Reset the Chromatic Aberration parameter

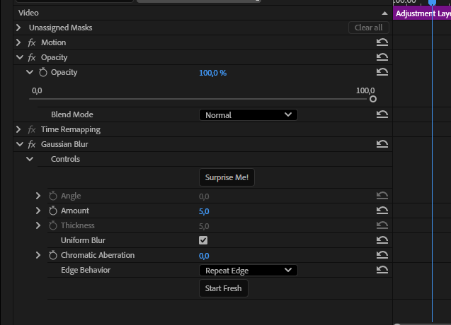point(382,255)
